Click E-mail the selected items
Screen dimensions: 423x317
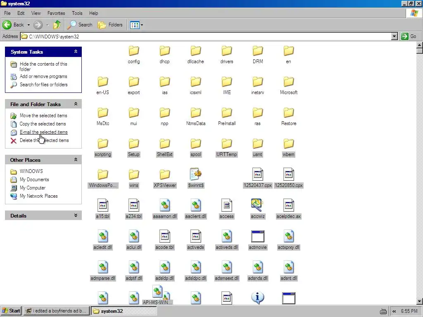click(43, 132)
